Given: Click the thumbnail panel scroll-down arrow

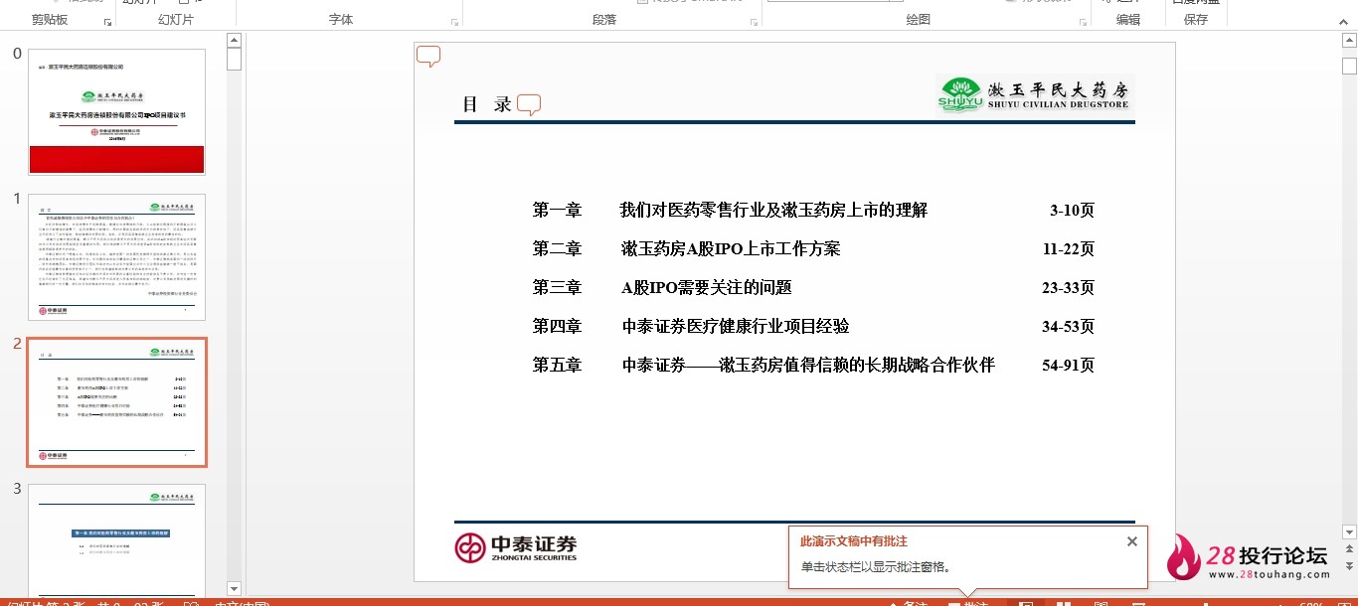Looking at the screenshot, I should point(234,588).
